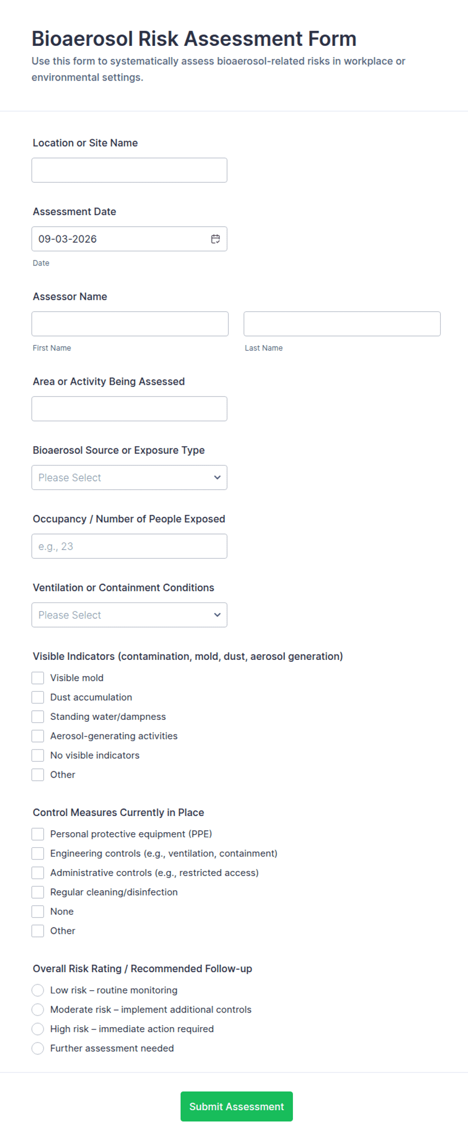Pick Further assessment needed radio option
Image resolution: width=468 pixels, height=1146 pixels.
(x=38, y=1048)
